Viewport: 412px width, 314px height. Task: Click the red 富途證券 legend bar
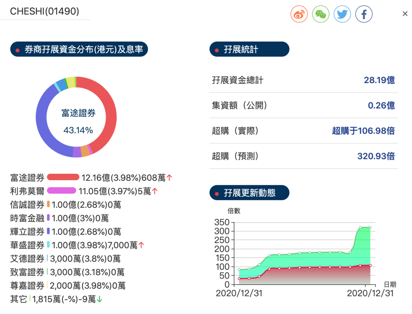pos(63,178)
